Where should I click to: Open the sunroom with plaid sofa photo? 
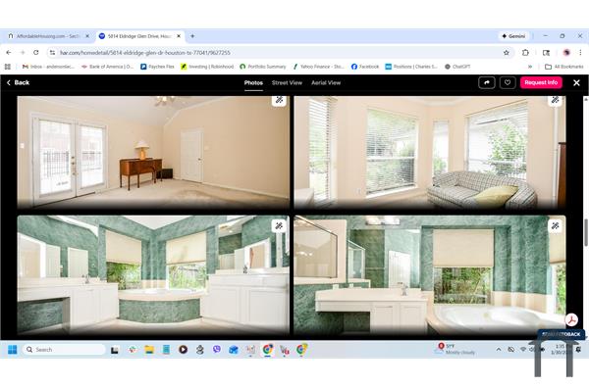pos(430,152)
